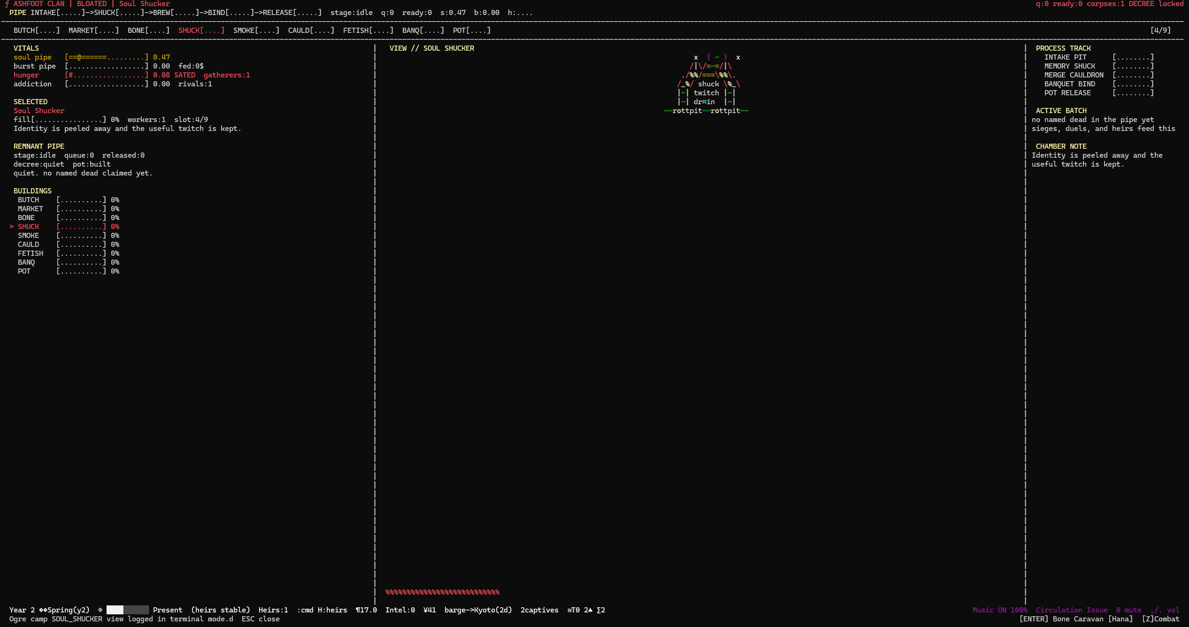
Task: Click the 0 mute control
Action: click(x=1129, y=610)
